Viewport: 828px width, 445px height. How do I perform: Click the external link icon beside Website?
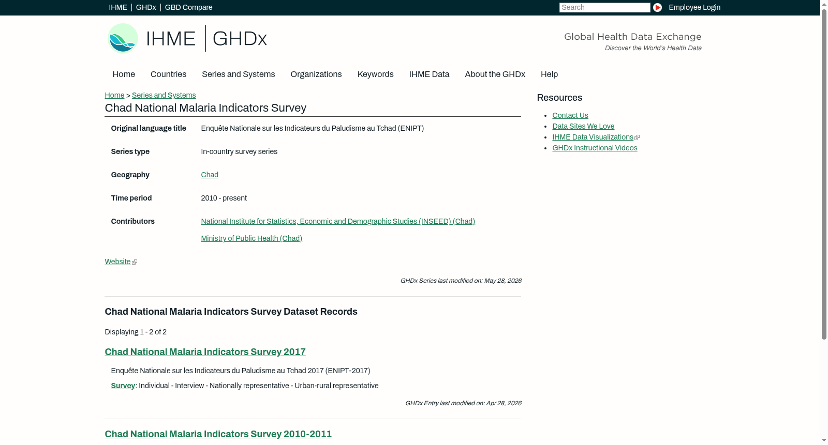point(135,262)
